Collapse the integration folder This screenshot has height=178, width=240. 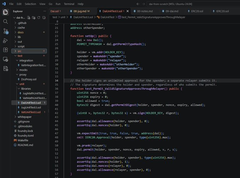coord(29,61)
